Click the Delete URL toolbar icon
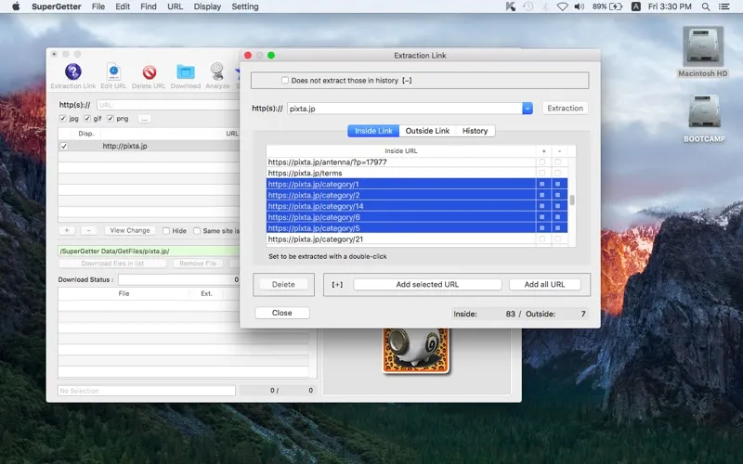Viewport: 743px width, 464px height. point(149,76)
